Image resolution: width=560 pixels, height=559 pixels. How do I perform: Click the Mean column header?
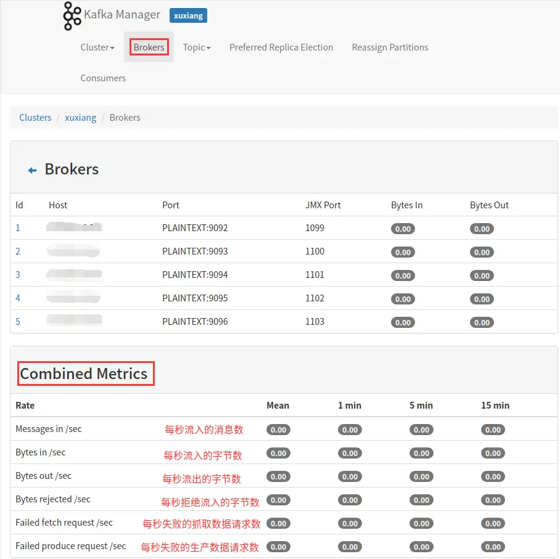[x=278, y=405]
